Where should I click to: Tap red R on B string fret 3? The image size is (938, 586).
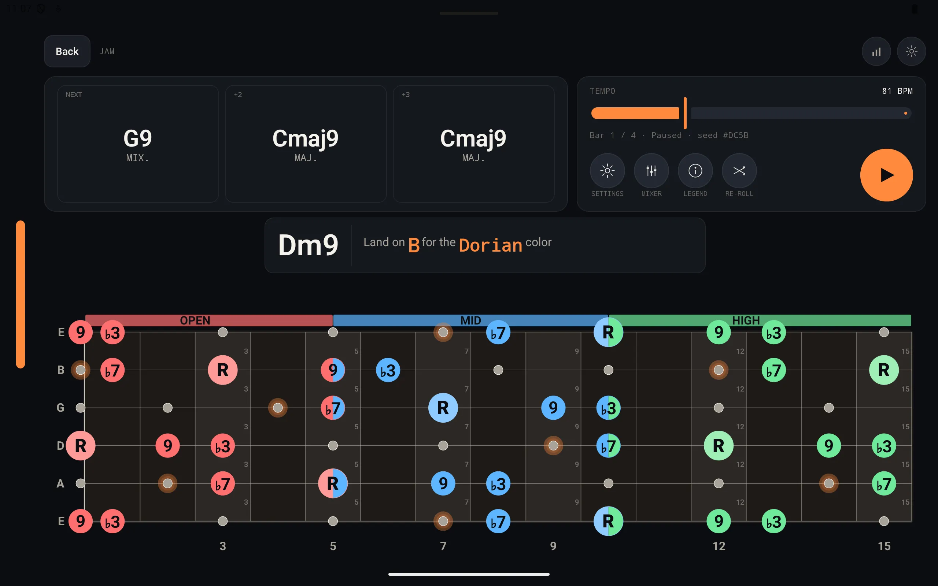(222, 370)
